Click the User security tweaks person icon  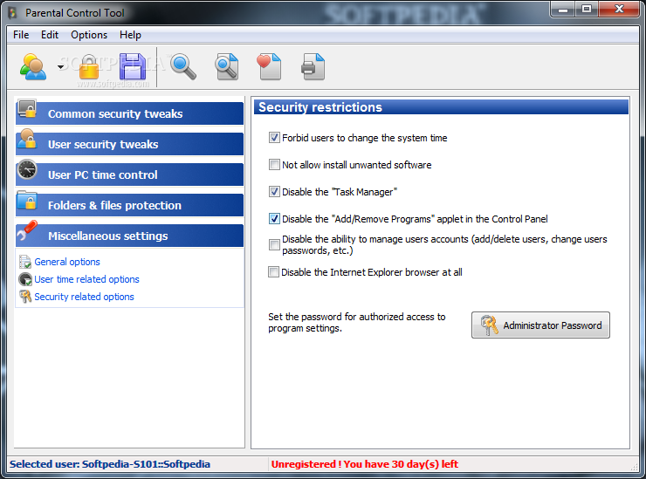tap(27, 139)
